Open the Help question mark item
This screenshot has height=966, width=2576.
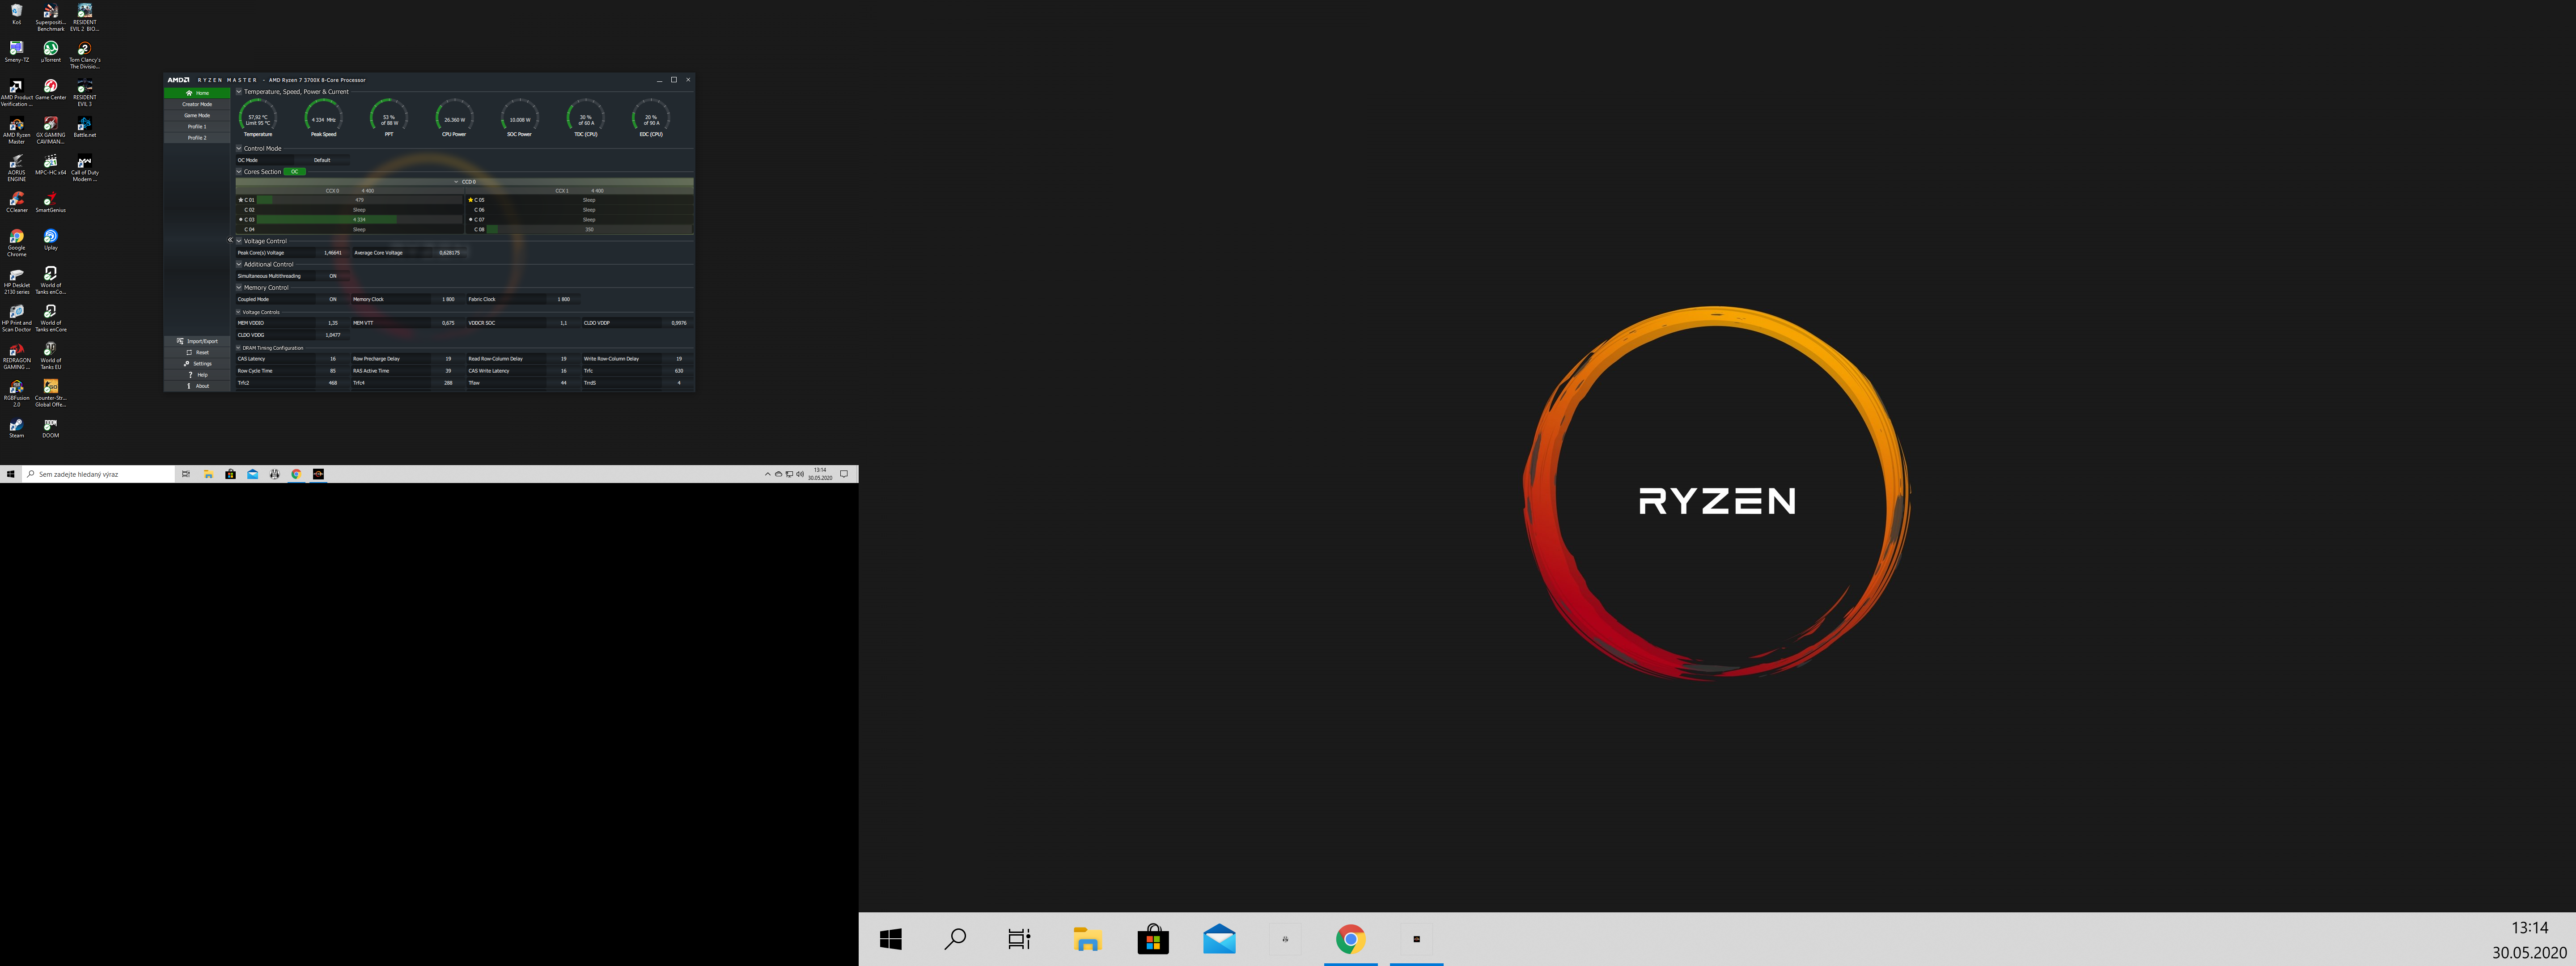pyautogui.click(x=190, y=375)
